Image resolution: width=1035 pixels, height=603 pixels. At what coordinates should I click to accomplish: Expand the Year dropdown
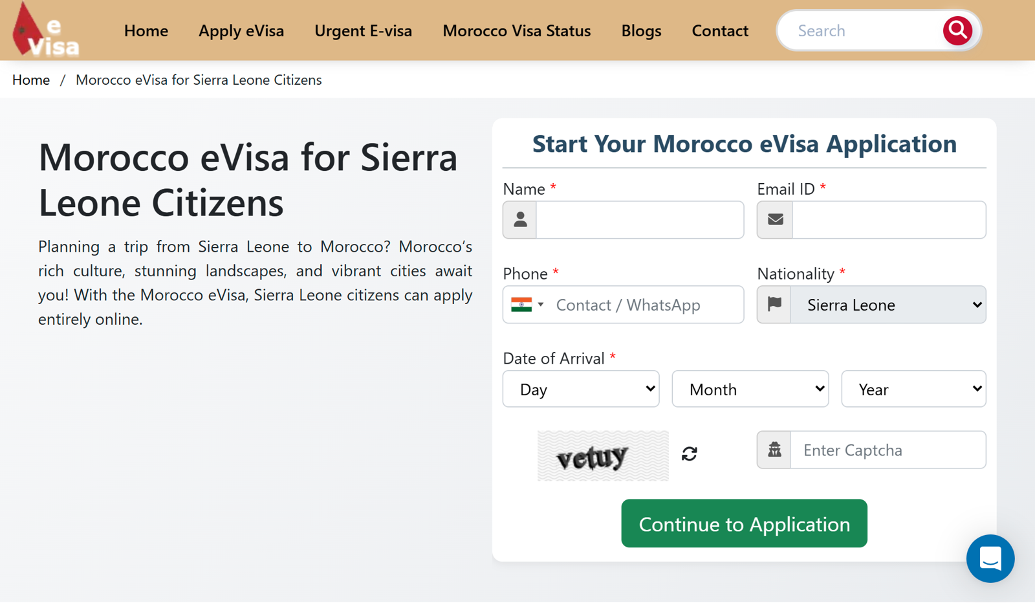click(x=913, y=389)
